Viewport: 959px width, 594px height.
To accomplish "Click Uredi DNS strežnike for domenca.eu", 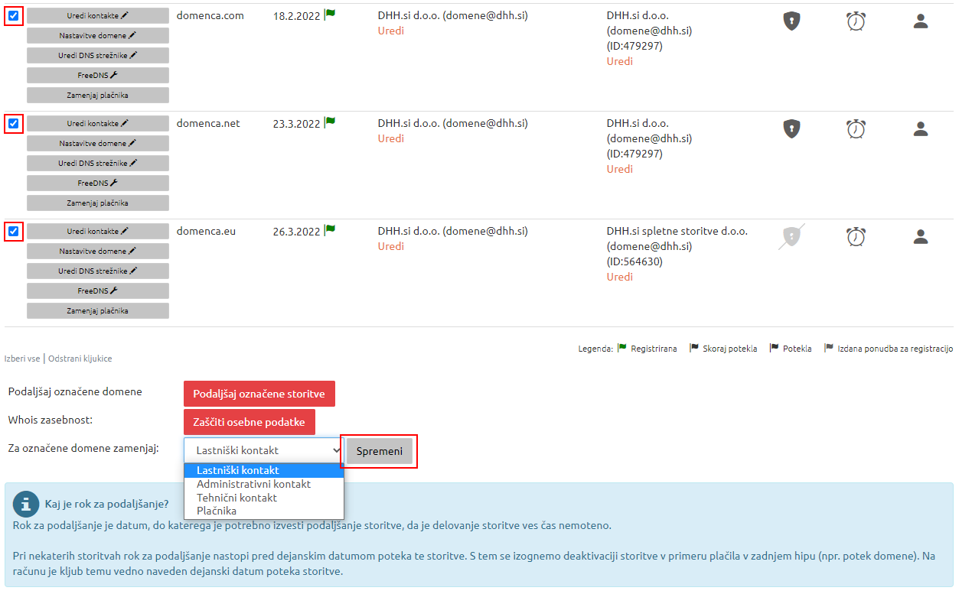I will (98, 271).
